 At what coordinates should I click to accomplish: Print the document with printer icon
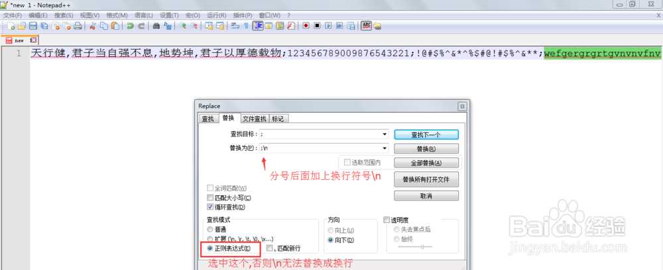78,26
